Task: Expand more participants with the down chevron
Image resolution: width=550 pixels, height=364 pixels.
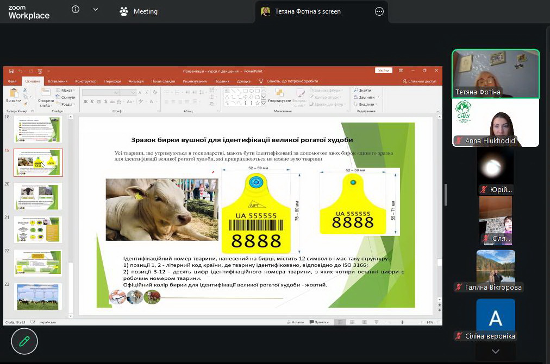Action: [x=495, y=352]
